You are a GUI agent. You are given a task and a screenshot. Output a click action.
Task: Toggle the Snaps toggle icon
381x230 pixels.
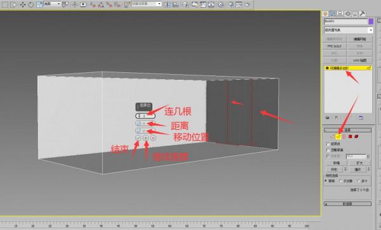click(x=93, y=4)
